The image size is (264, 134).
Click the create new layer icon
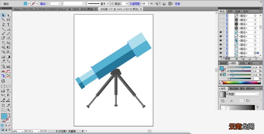pos(249,59)
